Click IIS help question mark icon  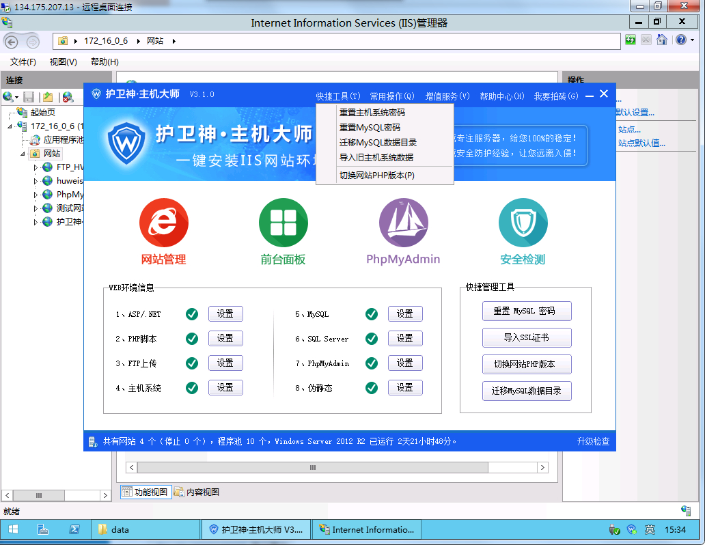681,40
